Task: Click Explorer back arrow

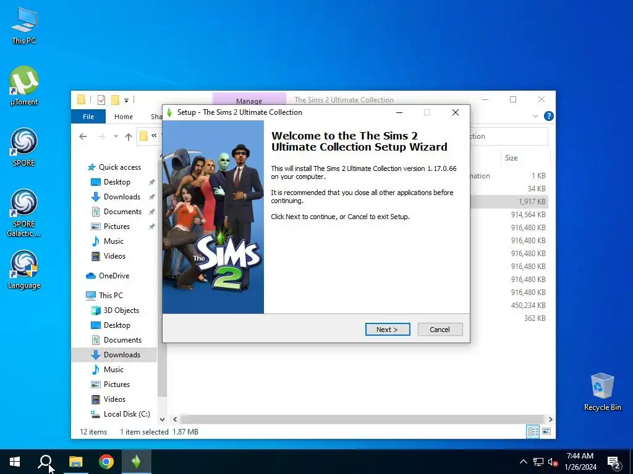Action: 83,136
